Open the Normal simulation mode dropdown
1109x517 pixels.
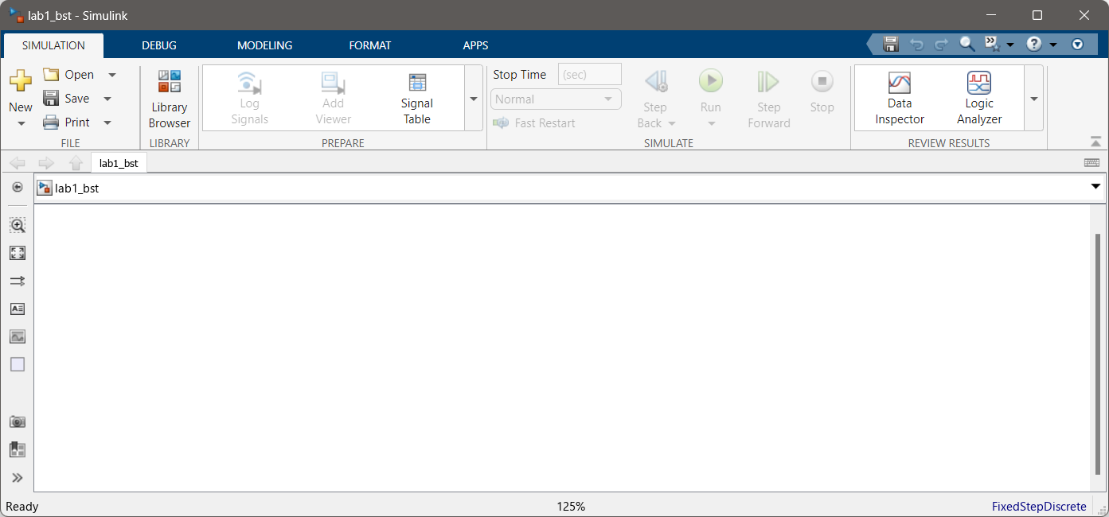[556, 99]
